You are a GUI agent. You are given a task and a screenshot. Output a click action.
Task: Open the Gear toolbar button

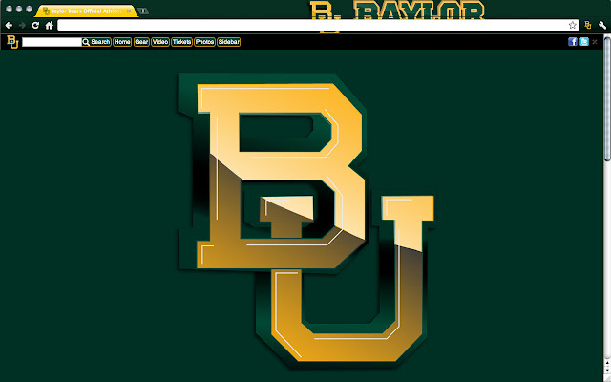click(141, 42)
